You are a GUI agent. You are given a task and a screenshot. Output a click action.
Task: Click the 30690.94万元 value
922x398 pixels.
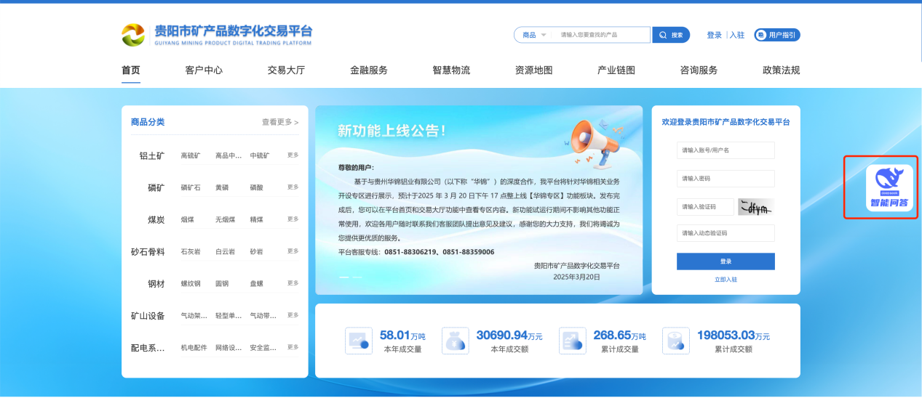(509, 335)
